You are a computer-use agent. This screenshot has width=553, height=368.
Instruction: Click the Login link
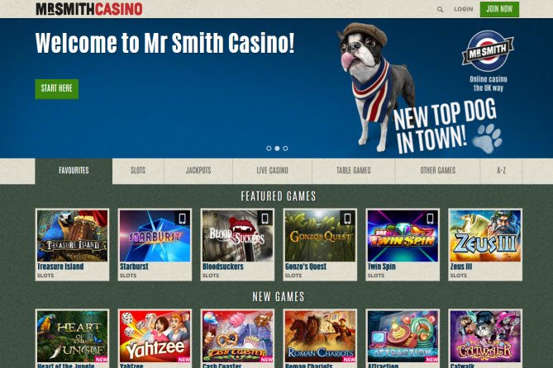[x=464, y=9]
